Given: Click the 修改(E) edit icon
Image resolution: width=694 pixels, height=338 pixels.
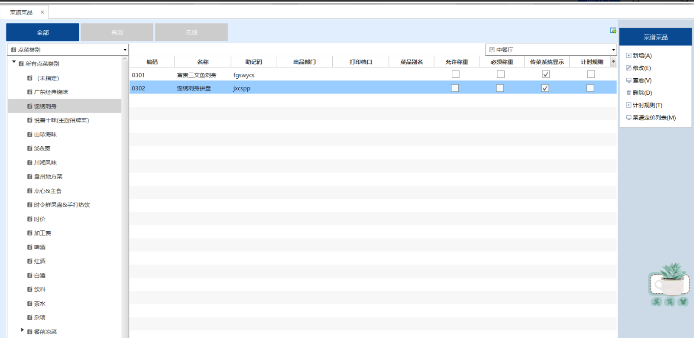Looking at the screenshot, I should click(x=628, y=68).
